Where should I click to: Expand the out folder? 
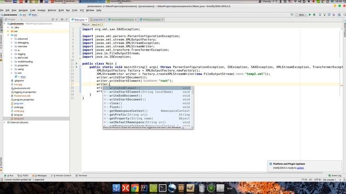click(8, 31)
